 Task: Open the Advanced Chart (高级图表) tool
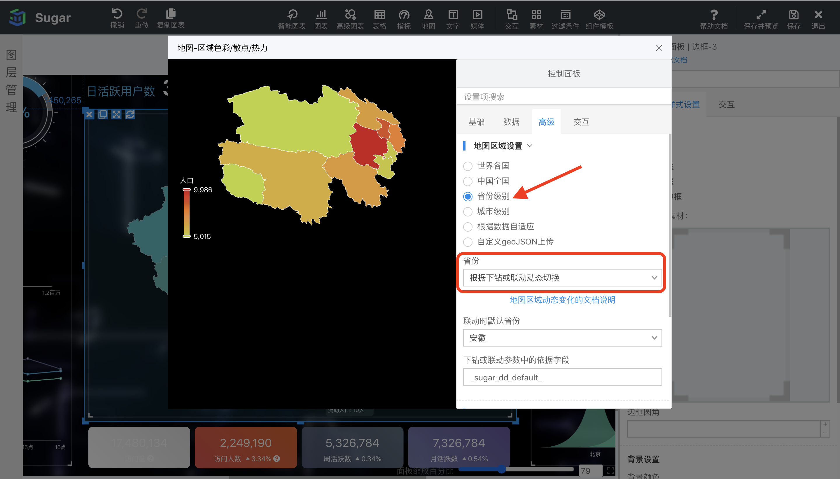[x=350, y=19]
